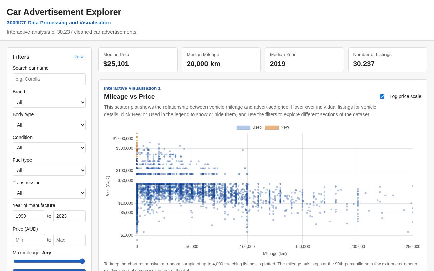The height and width of the screenshot is (271, 434).
Task: Expand the Fuel type dropdown
Action: pos(49,170)
